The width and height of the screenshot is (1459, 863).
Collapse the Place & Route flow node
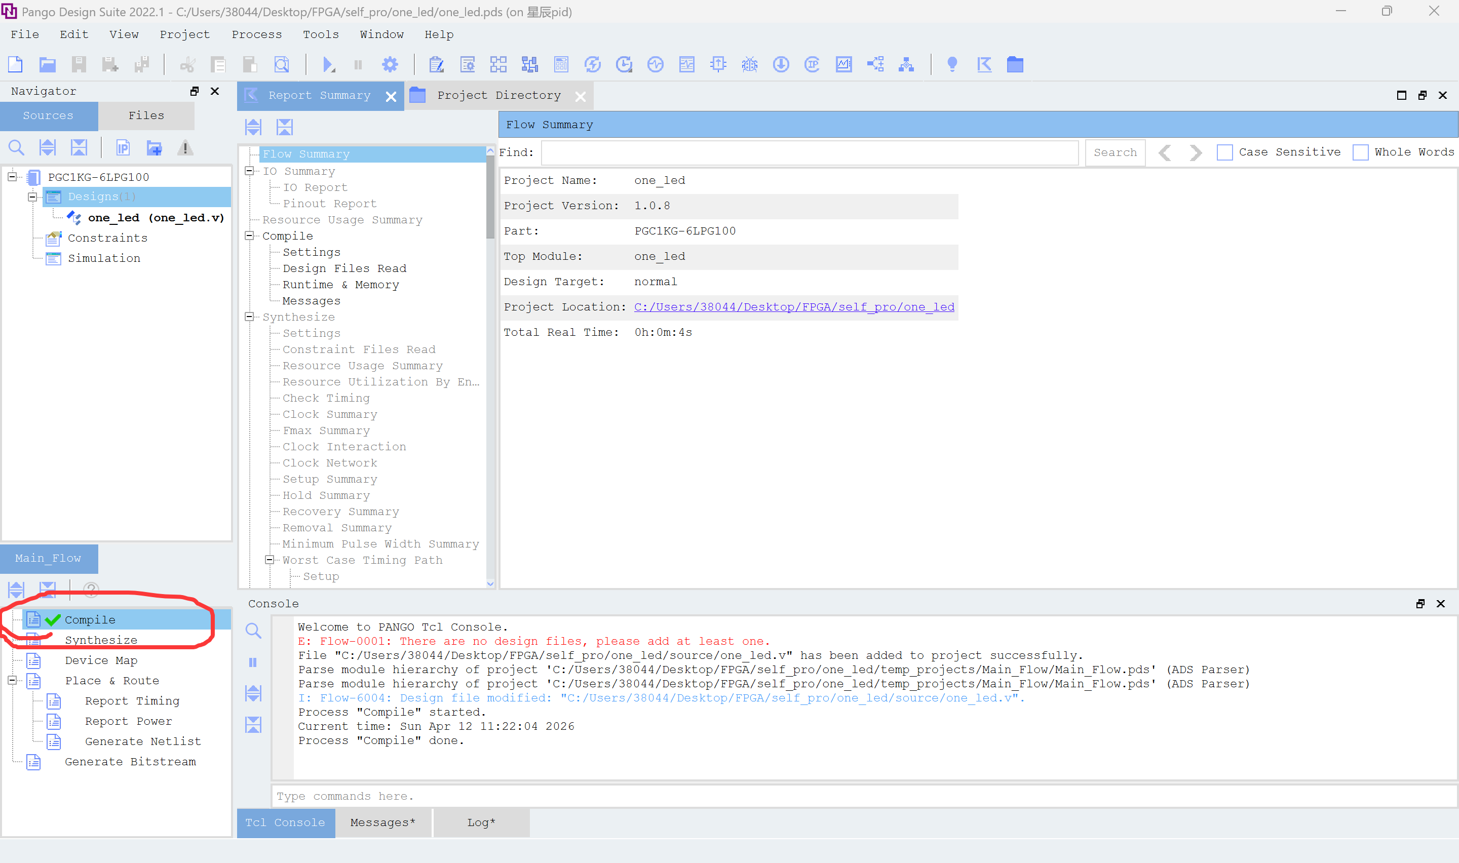click(x=12, y=680)
